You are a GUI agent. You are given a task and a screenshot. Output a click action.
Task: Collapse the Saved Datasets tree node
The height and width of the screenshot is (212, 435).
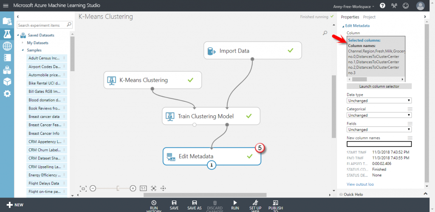[x=18, y=35]
